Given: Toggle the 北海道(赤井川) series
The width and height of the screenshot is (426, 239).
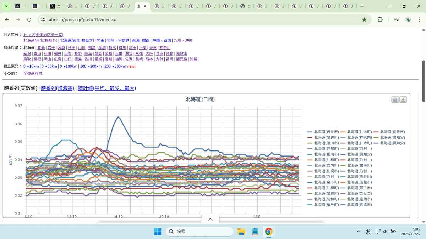Looking at the screenshot, I should (x=356, y=177).
